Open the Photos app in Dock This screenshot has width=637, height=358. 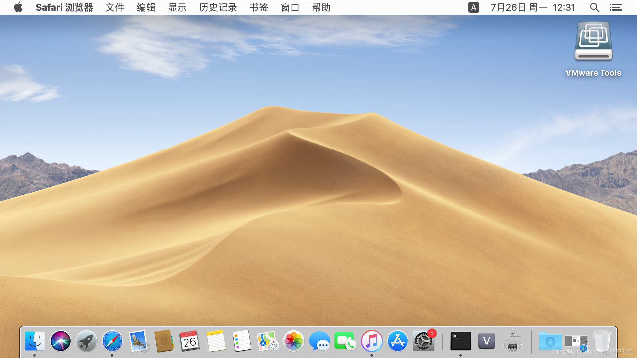(x=294, y=341)
